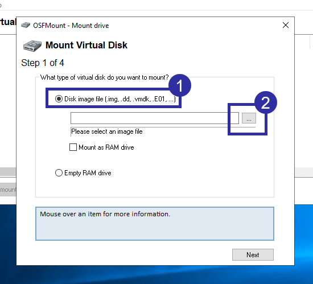Click the large Mount Virtual Disk drive icon

coord(32,46)
